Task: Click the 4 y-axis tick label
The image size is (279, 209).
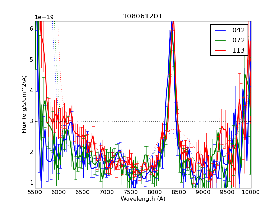Action: (x=31, y=91)
